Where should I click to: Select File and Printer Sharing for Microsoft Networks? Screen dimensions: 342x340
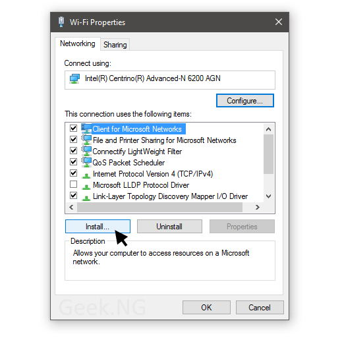point(164,140)
